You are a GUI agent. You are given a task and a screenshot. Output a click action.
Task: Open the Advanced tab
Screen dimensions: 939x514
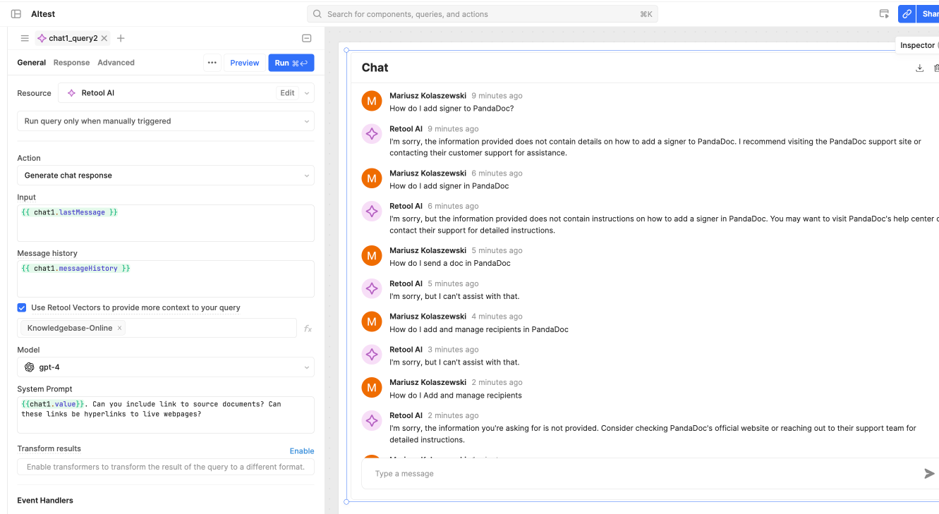(116, 62)
